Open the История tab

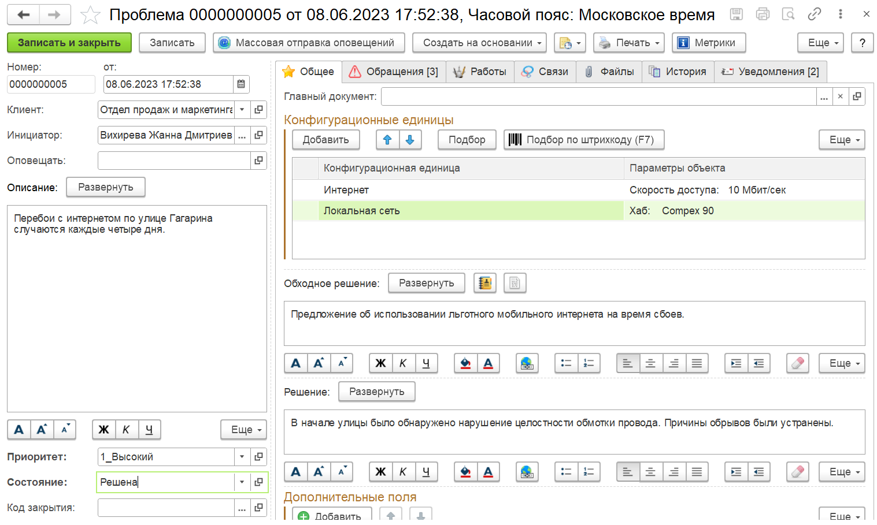click(x=678, y=72)
